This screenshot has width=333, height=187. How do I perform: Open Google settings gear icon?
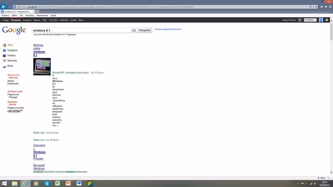326,20
